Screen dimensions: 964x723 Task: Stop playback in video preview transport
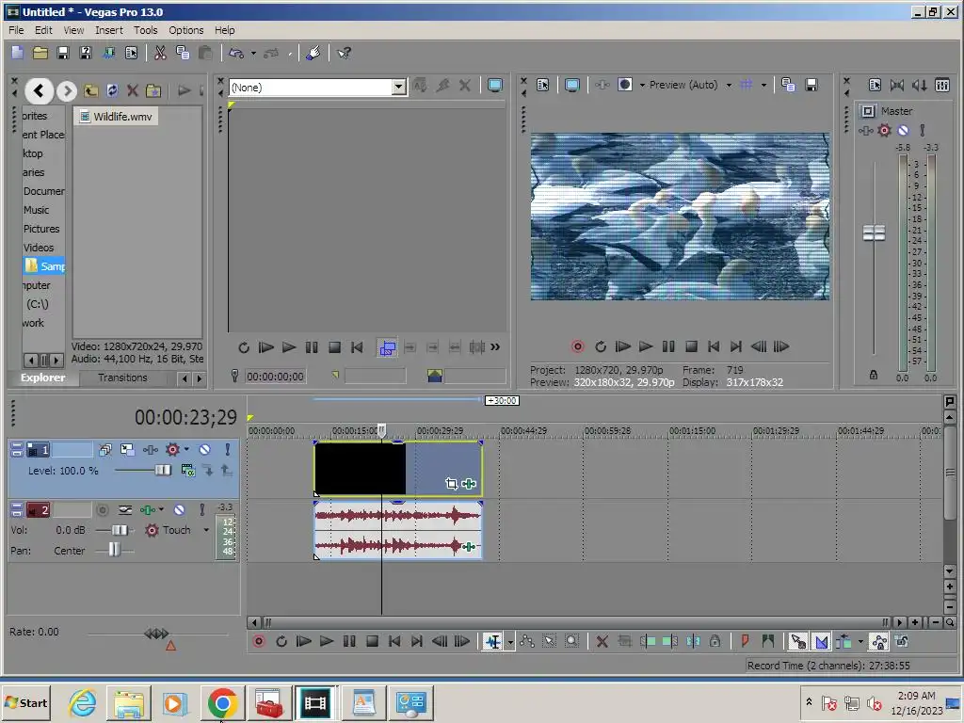(x=691, y=346)
